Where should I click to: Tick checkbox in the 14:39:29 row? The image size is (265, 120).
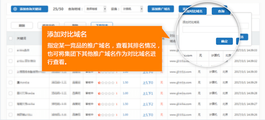click(11, 83)
